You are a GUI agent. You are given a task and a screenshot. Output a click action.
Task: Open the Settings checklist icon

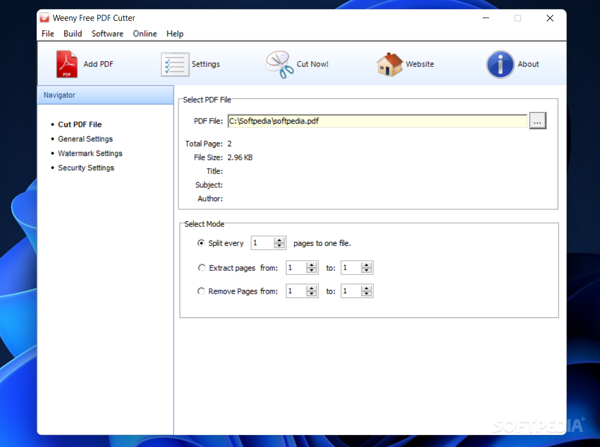click(175, 64)
